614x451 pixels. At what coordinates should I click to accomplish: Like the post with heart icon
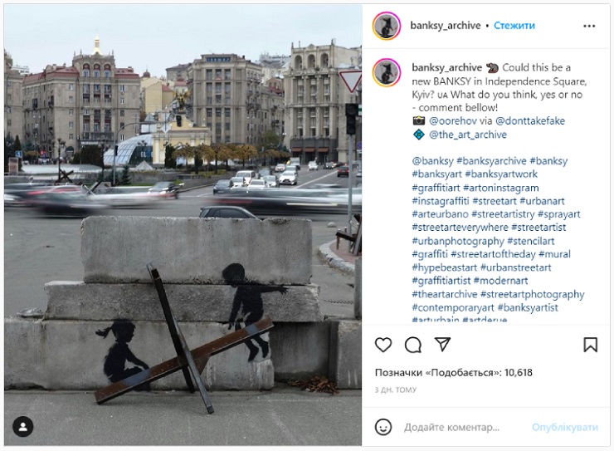click(383, 345)
